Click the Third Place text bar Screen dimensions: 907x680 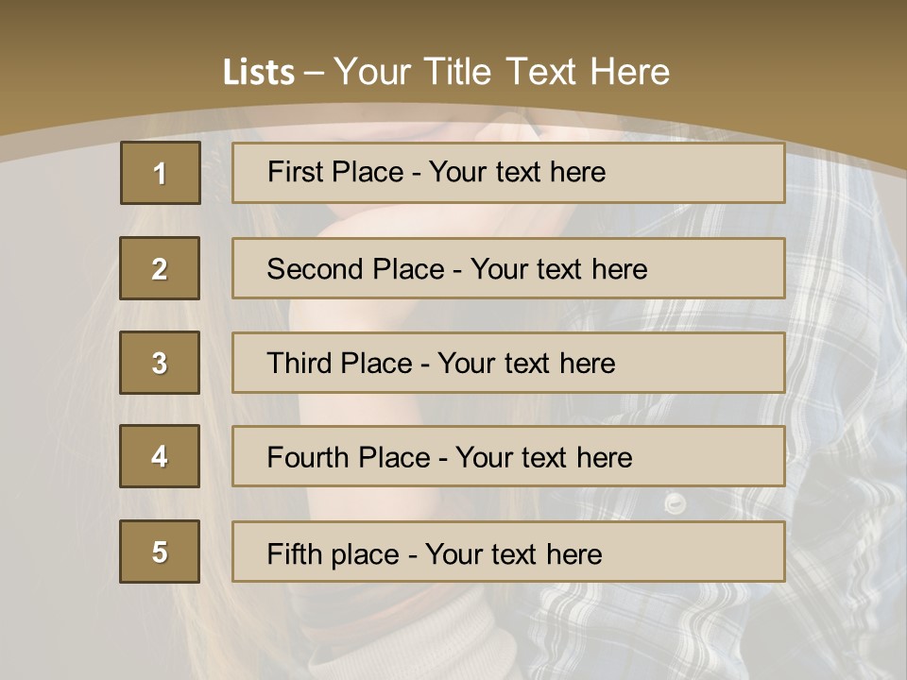click(x=508, y=363)
